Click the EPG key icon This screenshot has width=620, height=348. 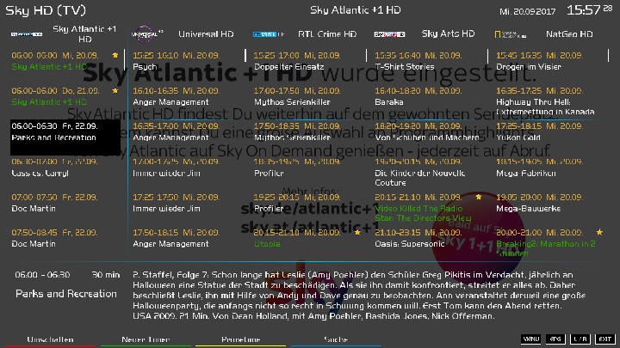(x=555, y=339)
